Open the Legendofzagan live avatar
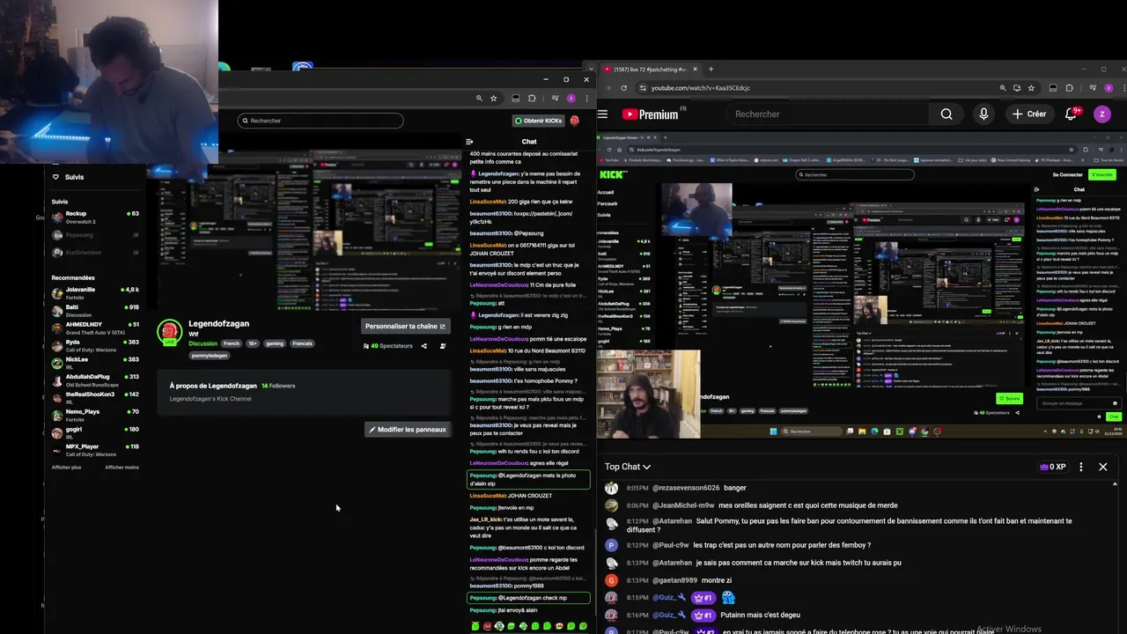This screenshot has height=634, width=1127. (169, 333)
